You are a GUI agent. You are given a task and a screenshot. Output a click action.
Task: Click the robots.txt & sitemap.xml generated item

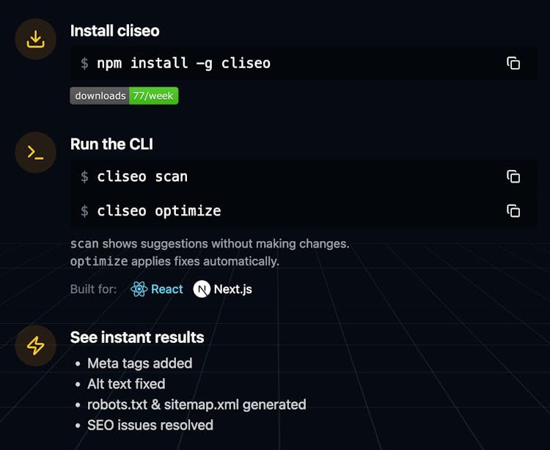[x=197, y=405]
